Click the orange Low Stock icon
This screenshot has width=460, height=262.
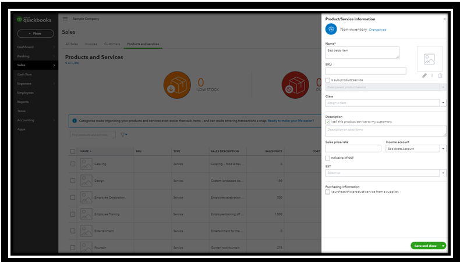tap(177, 85)
